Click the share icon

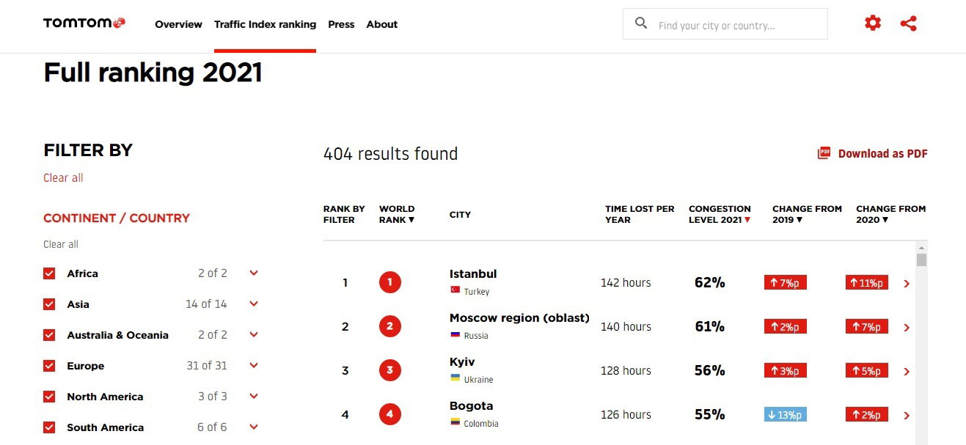click(908, 23)
